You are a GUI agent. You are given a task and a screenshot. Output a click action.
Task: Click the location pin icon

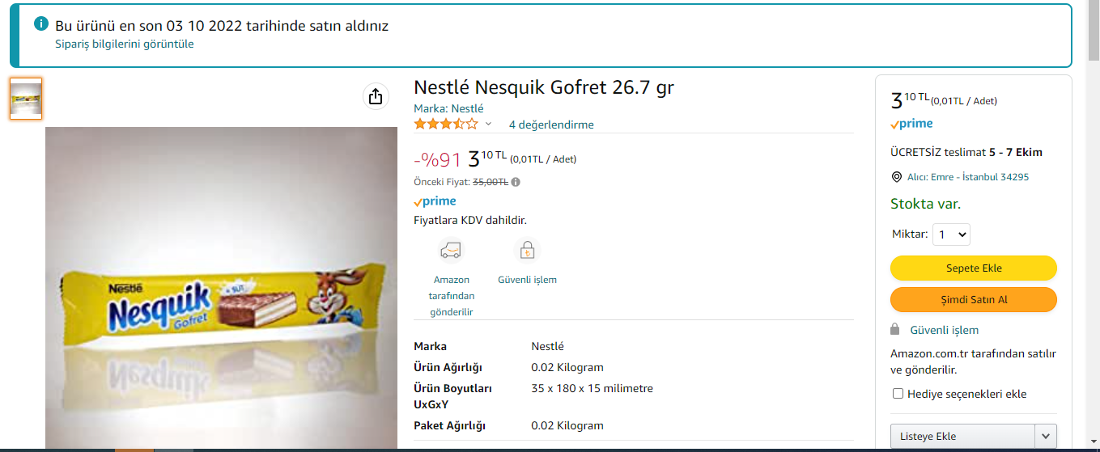pos(896,177)
